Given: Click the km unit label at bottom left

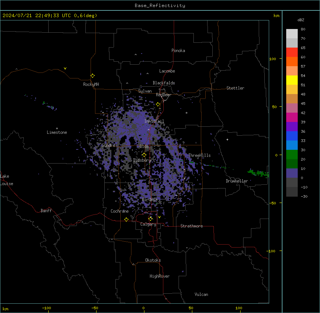Looking at the screenshot, I should pos(6,309).
